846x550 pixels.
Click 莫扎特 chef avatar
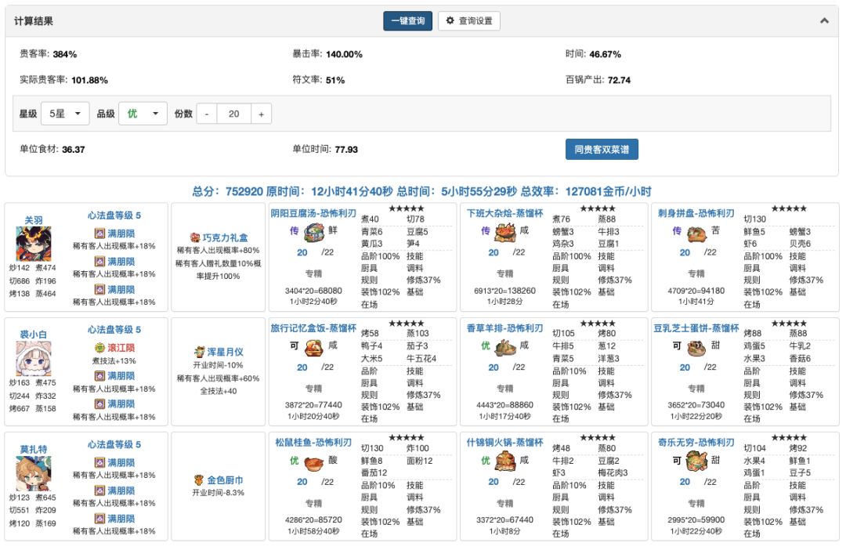(34, 473)
